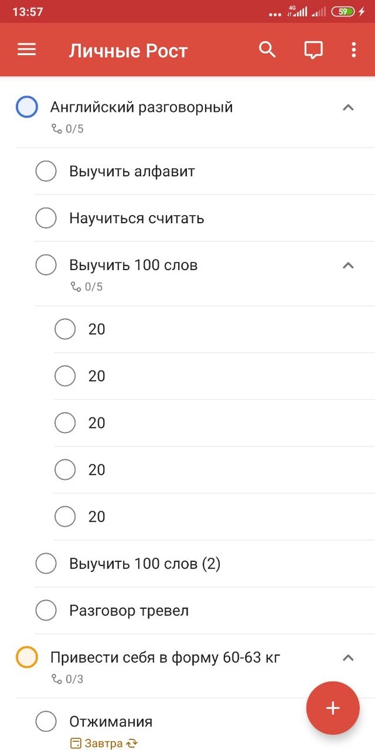Collapse the "Выучить 100 слов" subtasks
Viewport: 375px width, 750px height.
pyautogui.click(x=348, y=265)
